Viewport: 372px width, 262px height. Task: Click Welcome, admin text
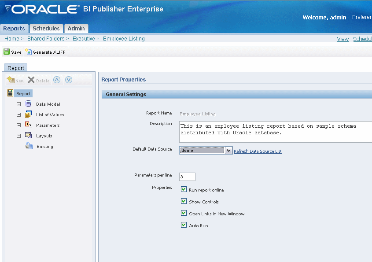324,17
